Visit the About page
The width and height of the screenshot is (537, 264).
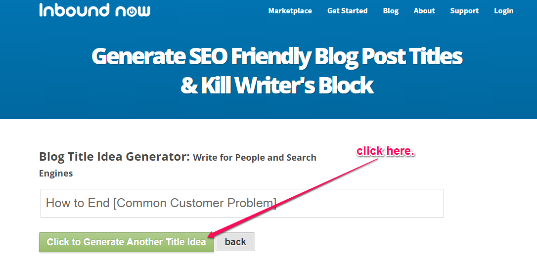tap(424, 11)
